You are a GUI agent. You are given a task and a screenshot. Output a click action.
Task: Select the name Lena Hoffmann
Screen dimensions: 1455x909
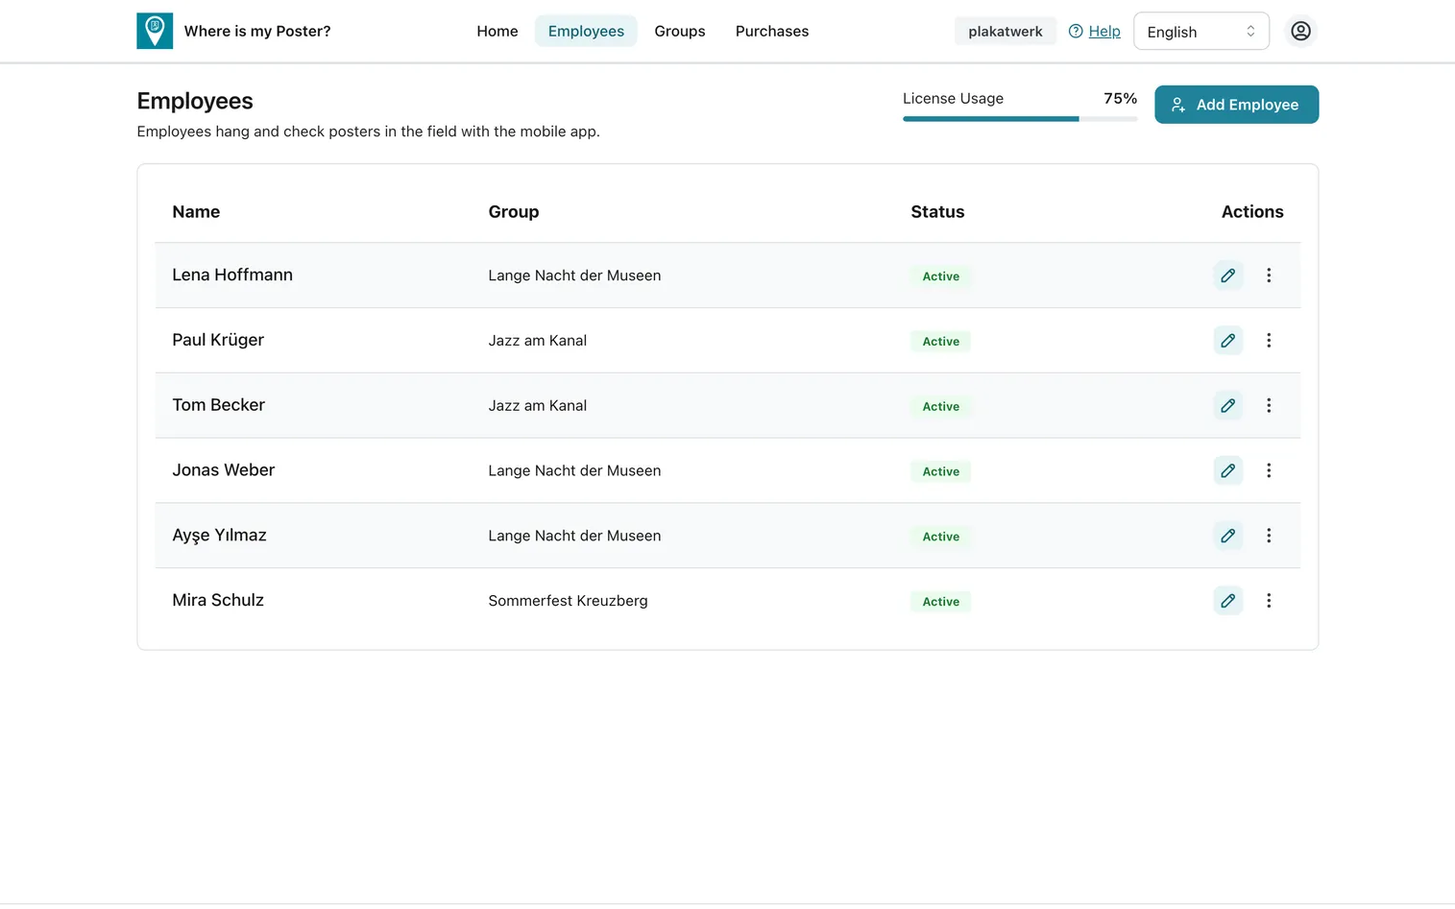click(x=232, y=275)
